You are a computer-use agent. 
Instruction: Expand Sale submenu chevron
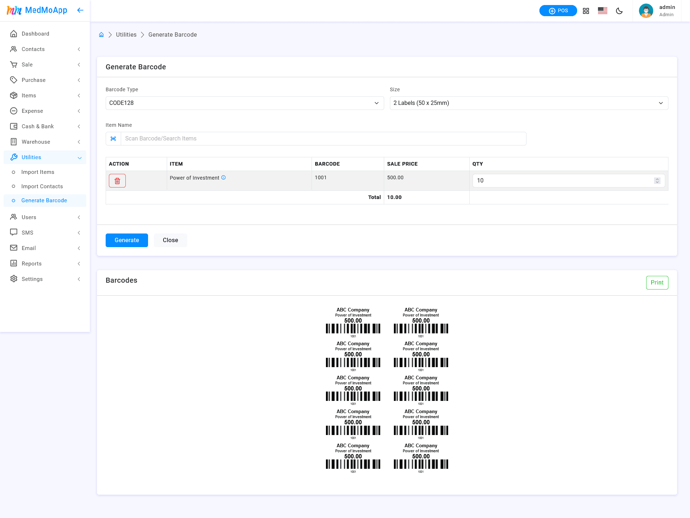79,65
